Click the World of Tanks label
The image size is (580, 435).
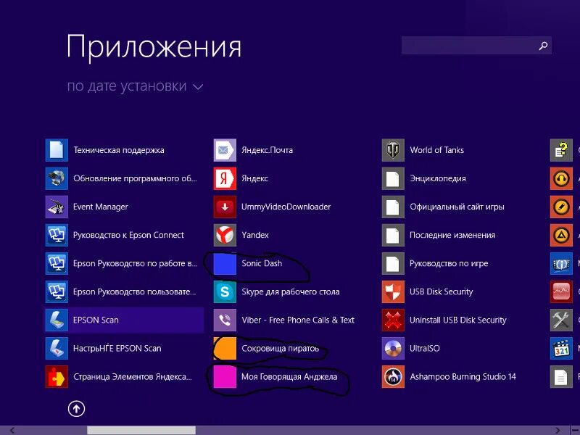coord(437,150)
